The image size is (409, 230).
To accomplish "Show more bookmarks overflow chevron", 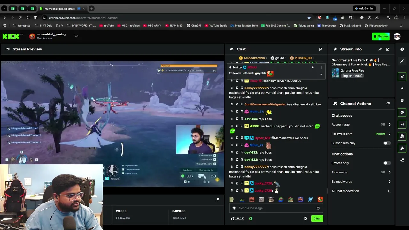I will (x=401, y=26).
